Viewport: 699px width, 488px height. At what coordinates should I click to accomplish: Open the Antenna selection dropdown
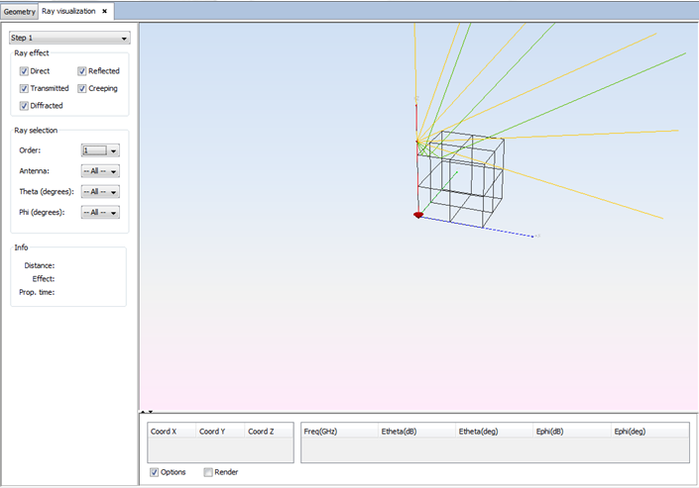coord(100,171)
